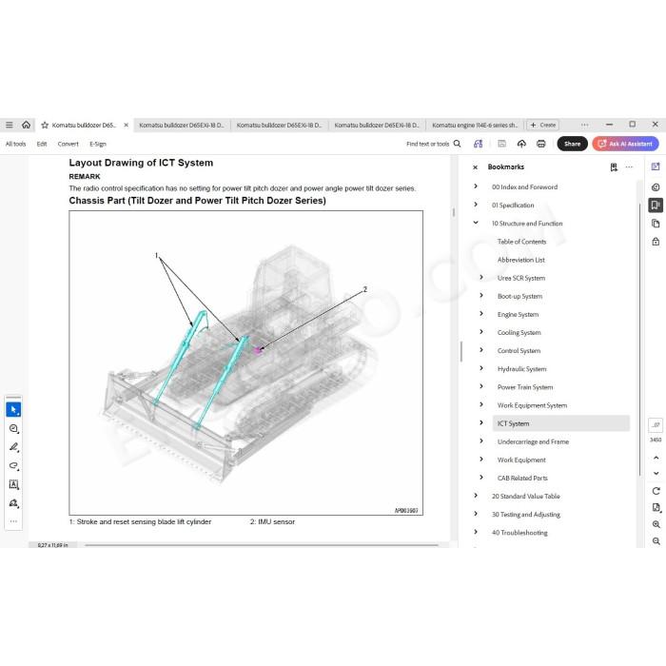
Task: Open the Work Equipment System bookmark
Action: 532,405
